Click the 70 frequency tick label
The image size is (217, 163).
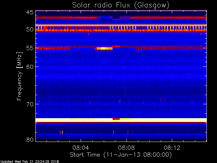coord(30,104)
